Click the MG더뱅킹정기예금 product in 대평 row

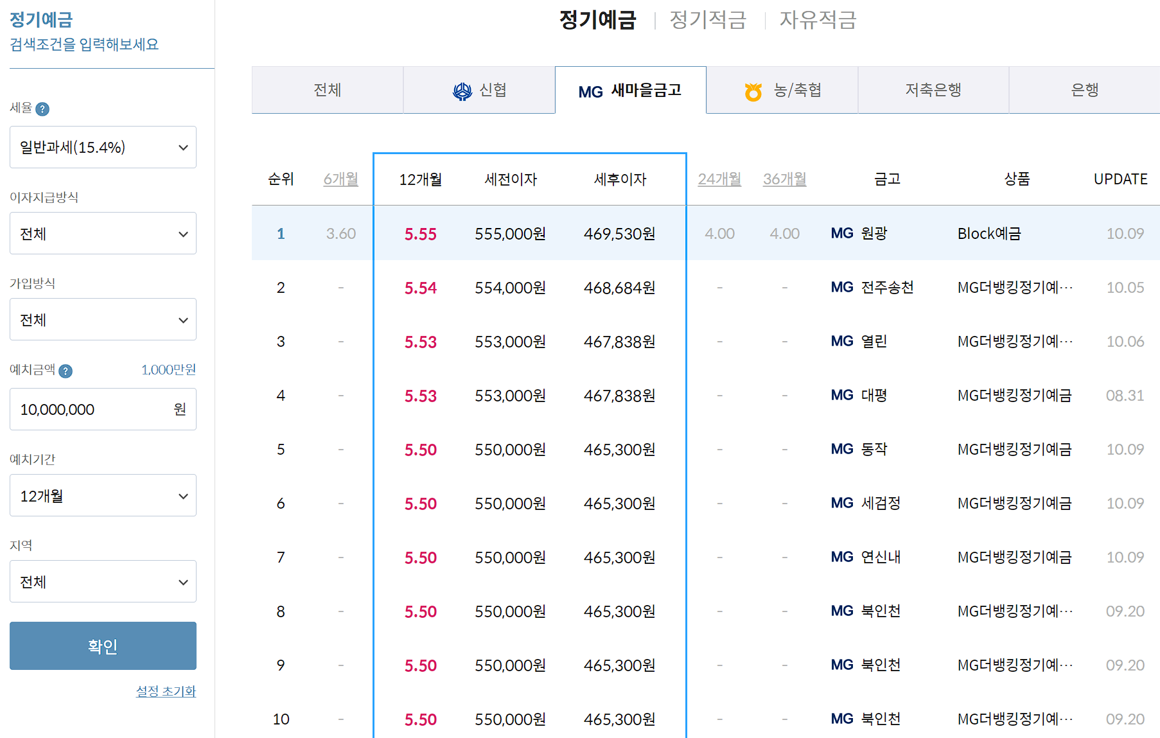pyautogui.click(x=1015, y=396)
